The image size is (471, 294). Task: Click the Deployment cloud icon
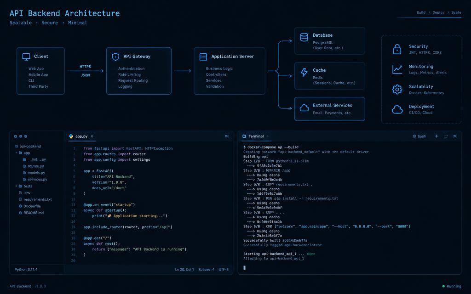[397, 109]
